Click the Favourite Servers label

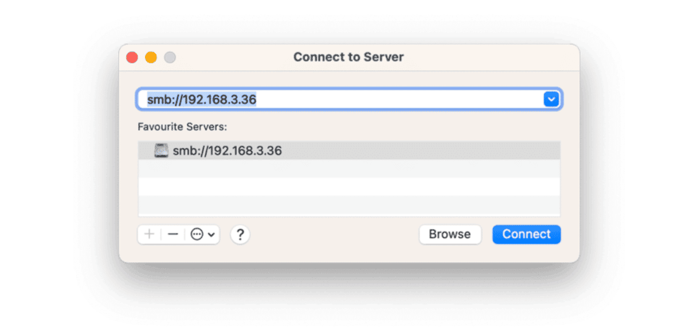[x=175, y=126]
